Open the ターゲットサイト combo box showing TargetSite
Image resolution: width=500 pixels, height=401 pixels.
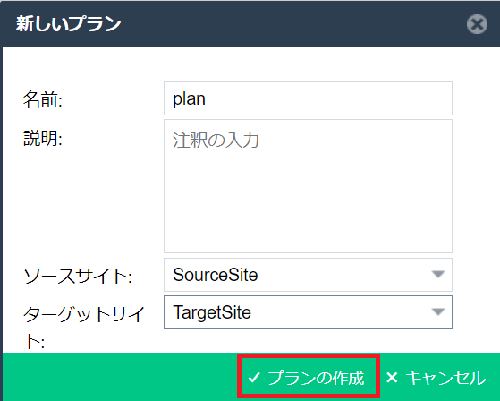coord(308,312)
